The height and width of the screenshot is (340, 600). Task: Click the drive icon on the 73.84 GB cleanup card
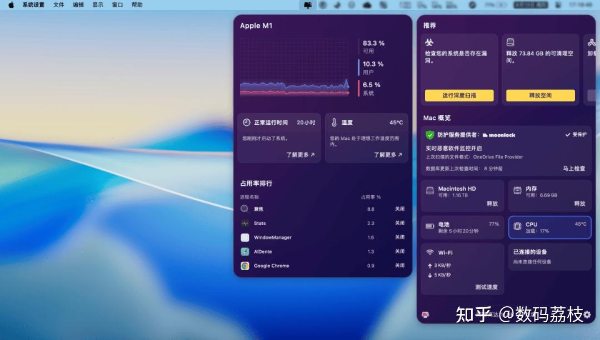coord(511,42)
